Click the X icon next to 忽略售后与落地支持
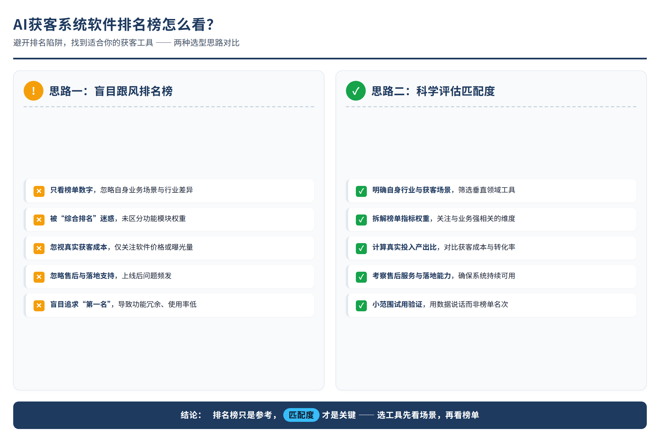Screen dimensions: 660x440 click(x=39, y=277)
